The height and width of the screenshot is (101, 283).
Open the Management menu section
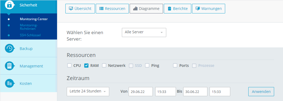[29, 66]
